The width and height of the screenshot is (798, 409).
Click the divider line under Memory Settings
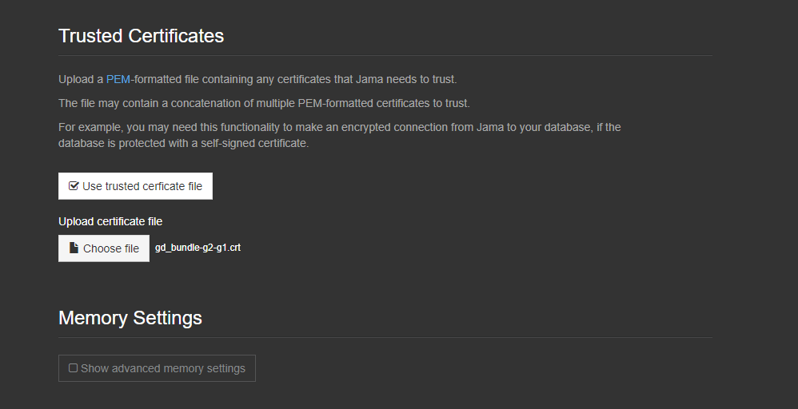385,337
